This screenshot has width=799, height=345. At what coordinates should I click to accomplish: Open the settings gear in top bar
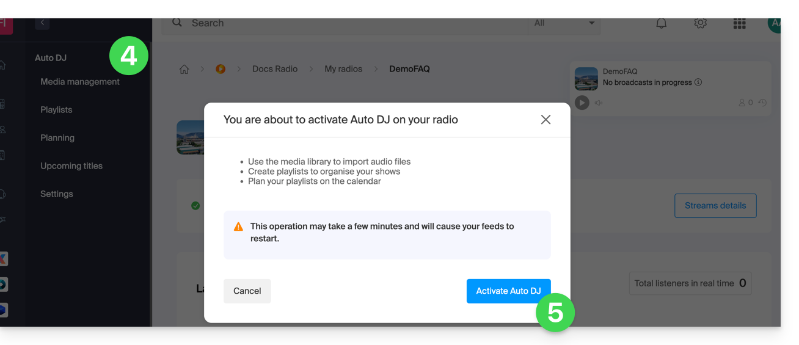tap(700, 23)
